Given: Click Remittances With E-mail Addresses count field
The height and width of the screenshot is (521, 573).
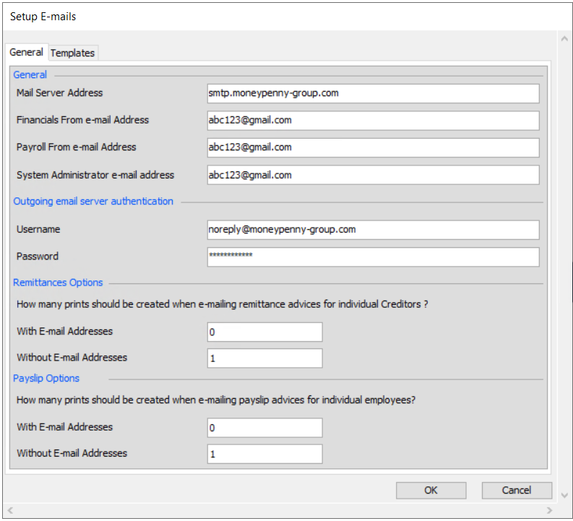Looking at the screenshot, I should pos(264,332).
